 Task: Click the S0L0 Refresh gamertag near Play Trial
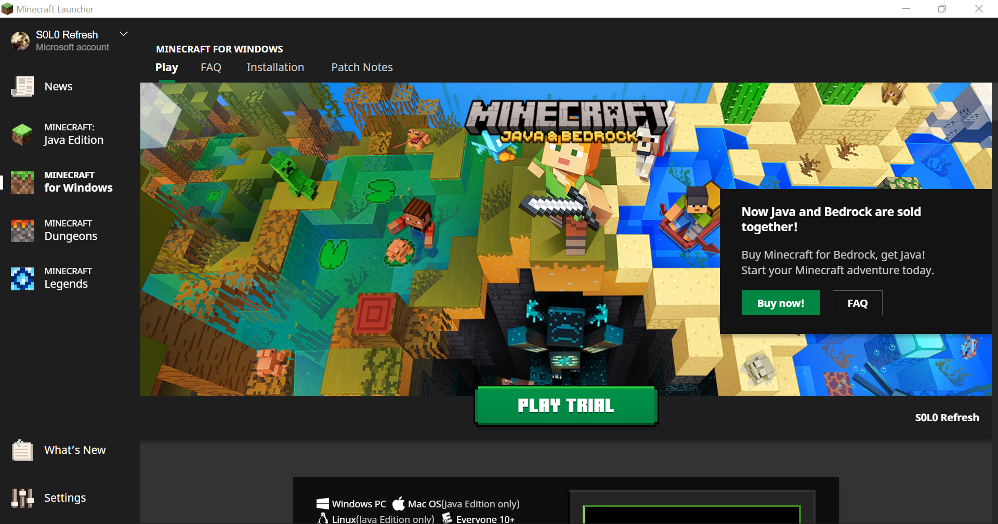click(947, 418)
